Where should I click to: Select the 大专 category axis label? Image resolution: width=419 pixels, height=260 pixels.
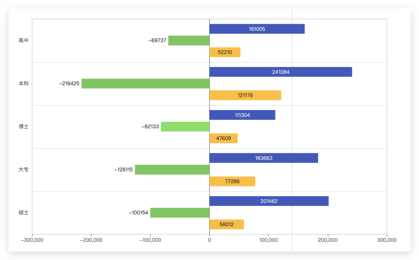(24, 169)
